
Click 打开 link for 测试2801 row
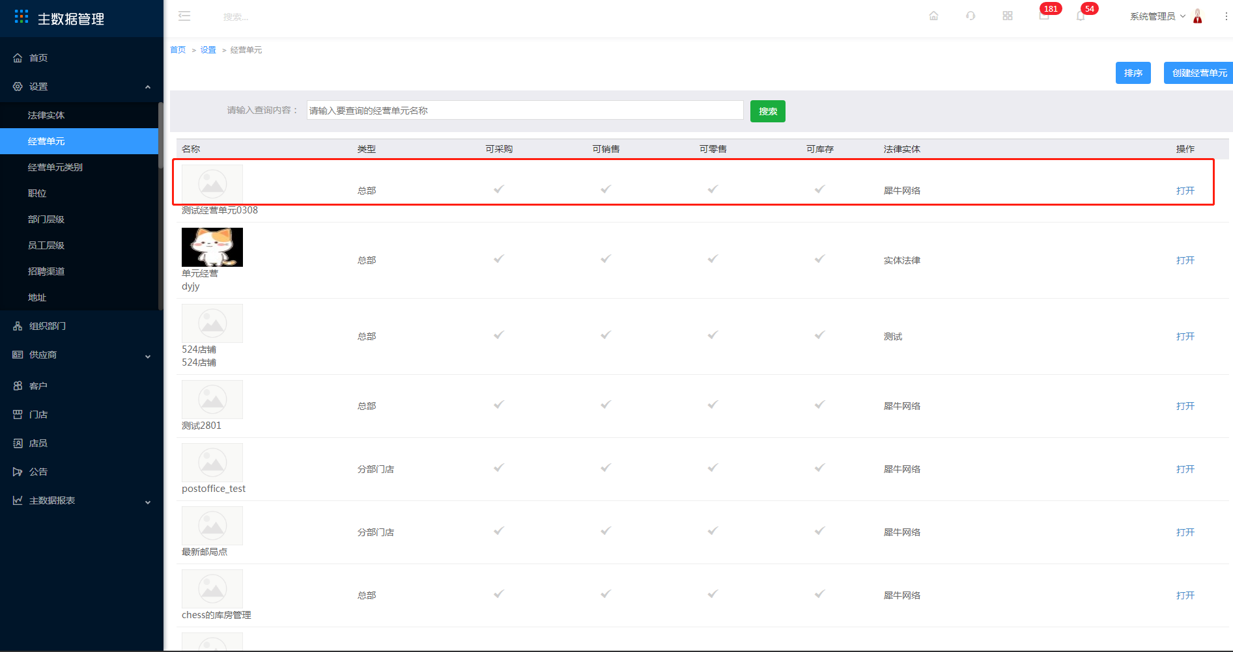click(1185, 406)
